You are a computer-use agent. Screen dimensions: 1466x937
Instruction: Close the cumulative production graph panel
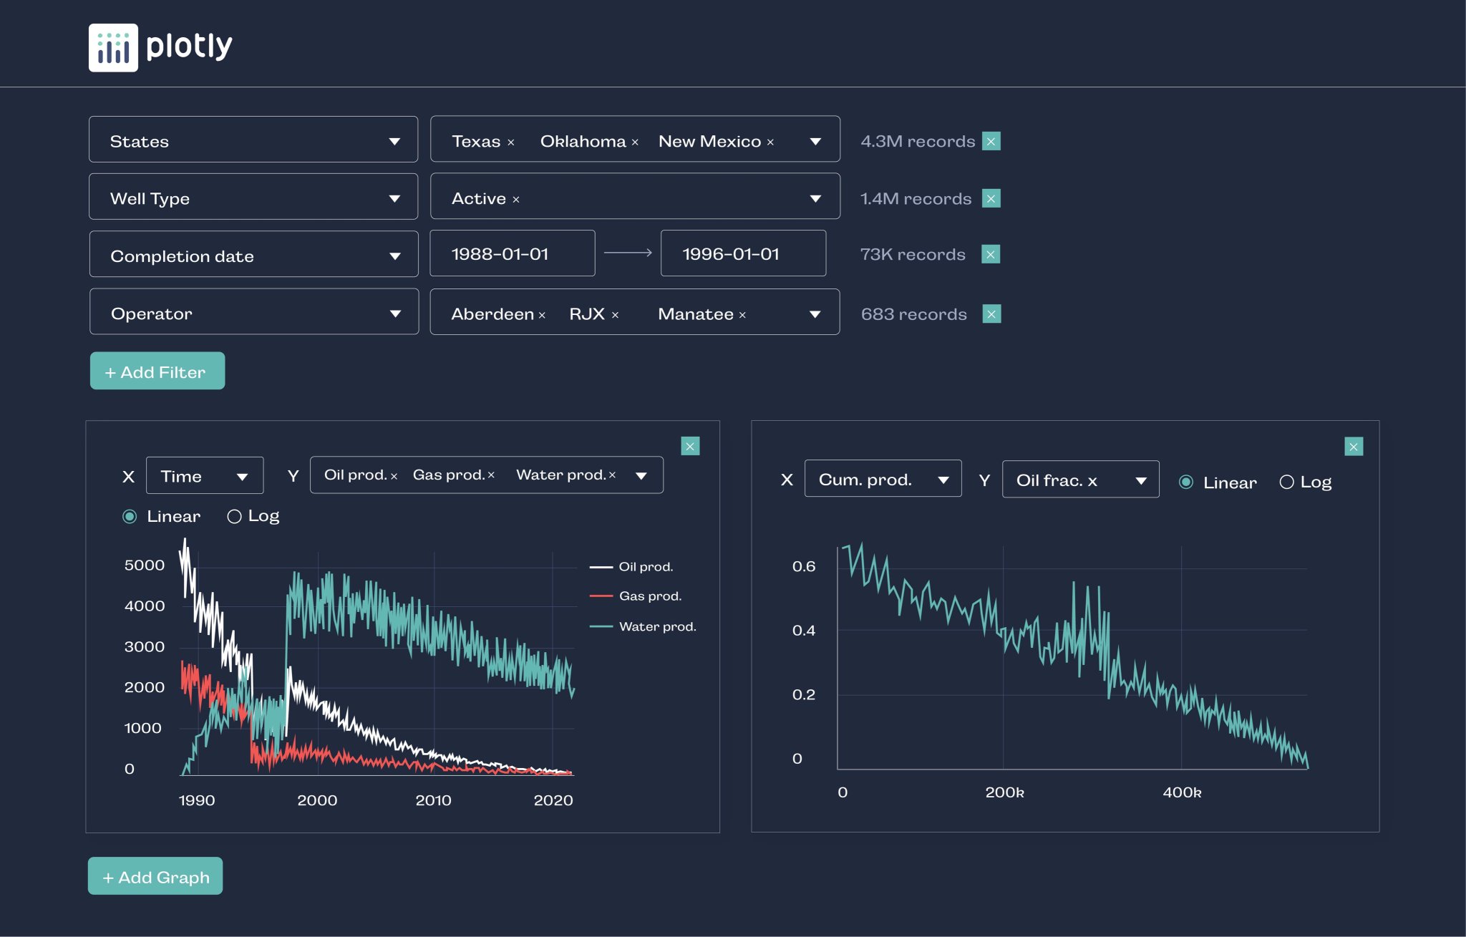[1354, 446]
